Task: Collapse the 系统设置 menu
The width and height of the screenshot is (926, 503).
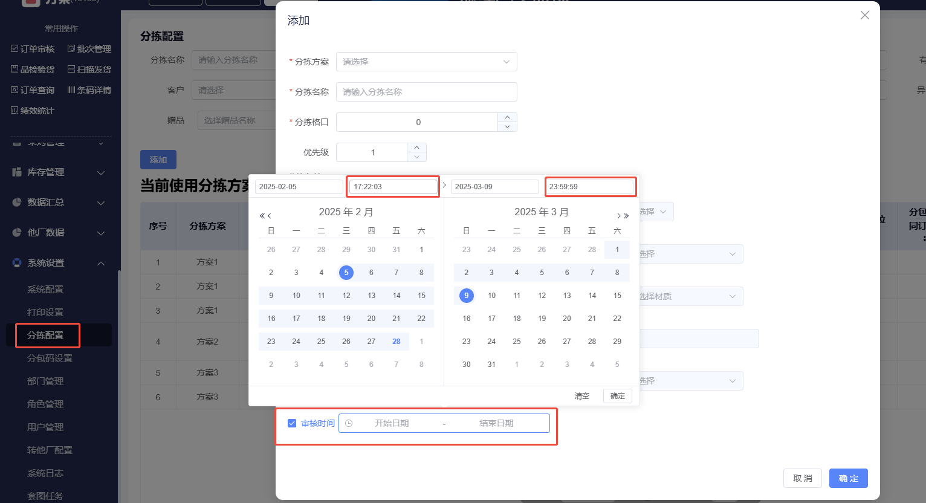Action: 60,263
